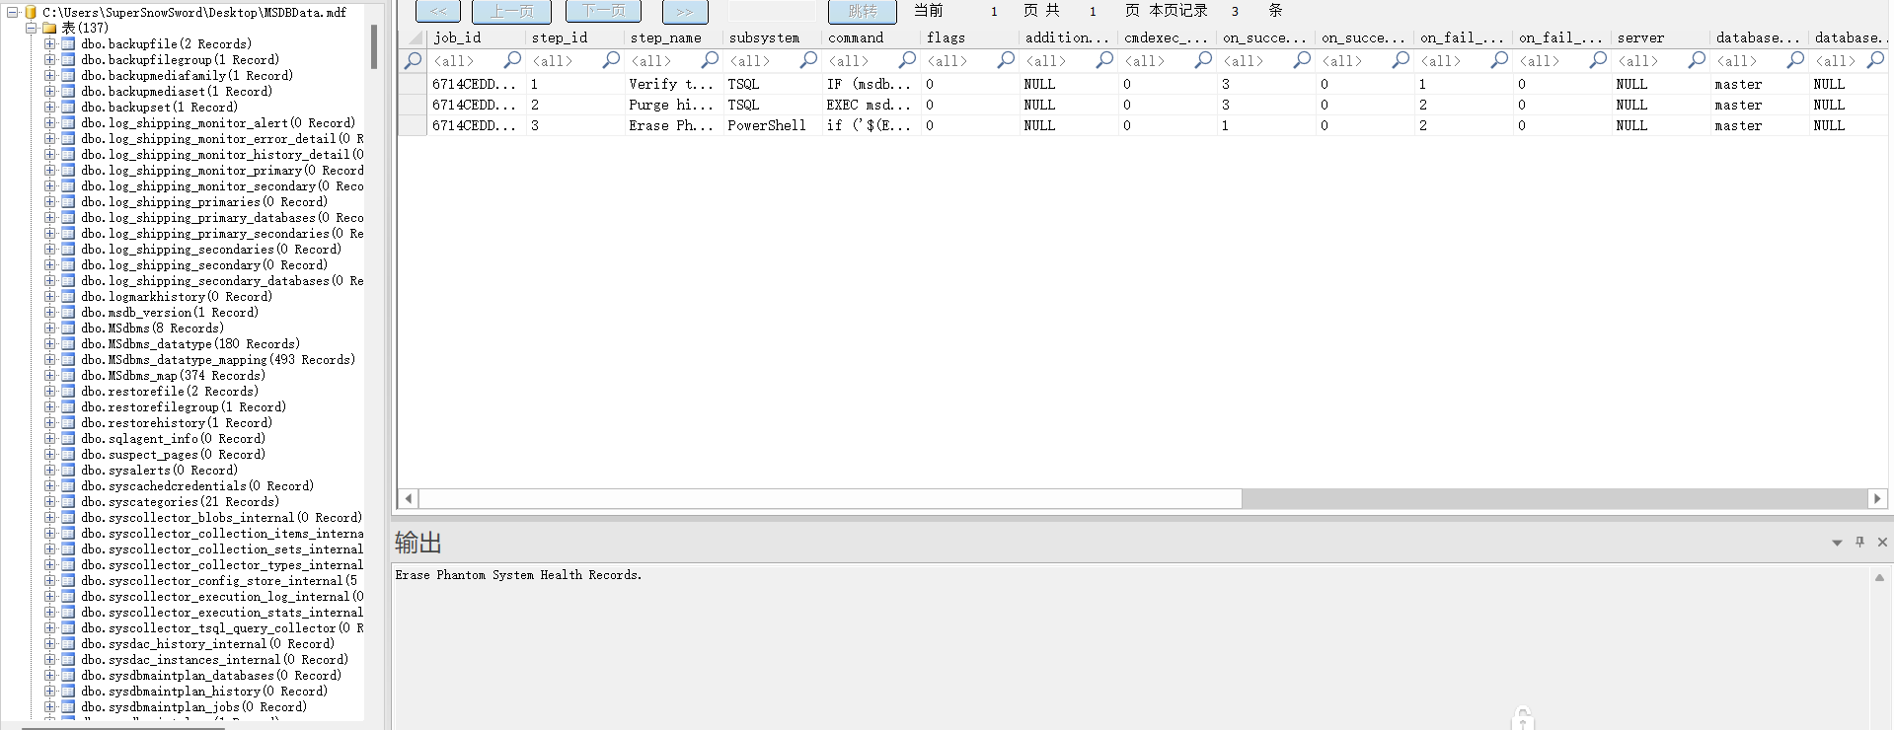Click the 跳转 jump button
This screenshot has height=730, width=1894.
click(x=862, y=11)
